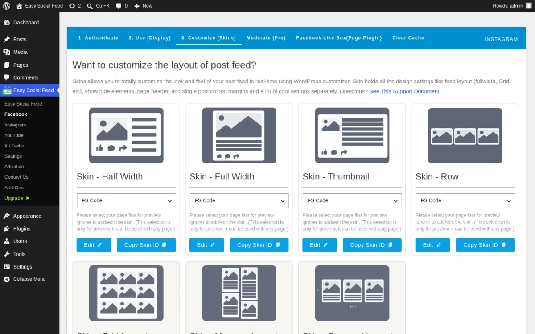Select the 3. Customize (Skins) tab
The image size is (535, 334).
pos(209,38)
